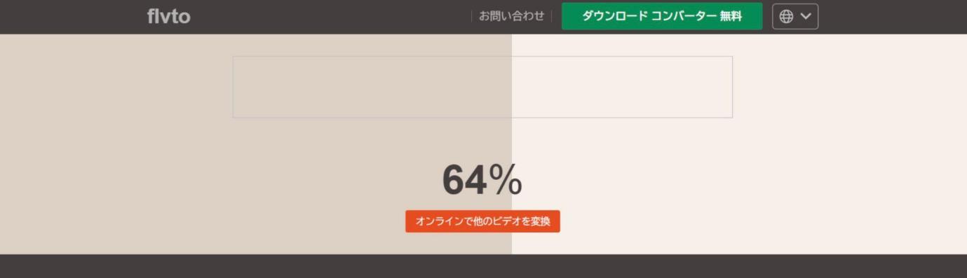Convert another video online with orange button

tap(482, 221)
